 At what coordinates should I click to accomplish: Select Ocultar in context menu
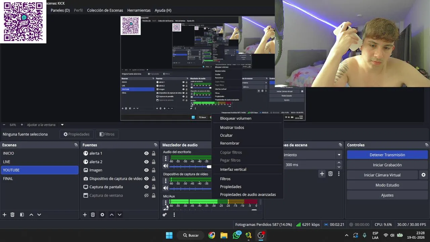pyautogui.click(x=248, y=135)
